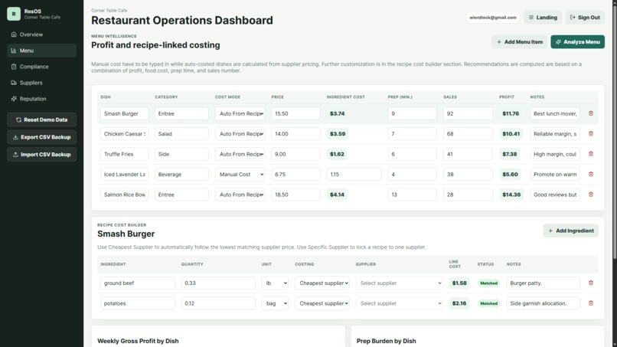This screenshot has height=347, width=617.
Task: Select supplier for potatoes
Action: 400,303
